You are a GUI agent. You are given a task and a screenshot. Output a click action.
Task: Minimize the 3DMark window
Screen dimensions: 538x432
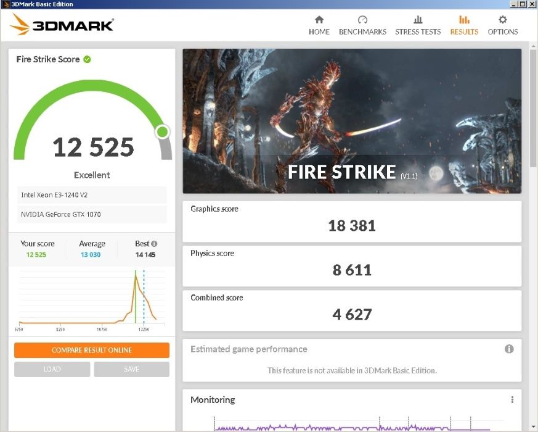(513, 4)
